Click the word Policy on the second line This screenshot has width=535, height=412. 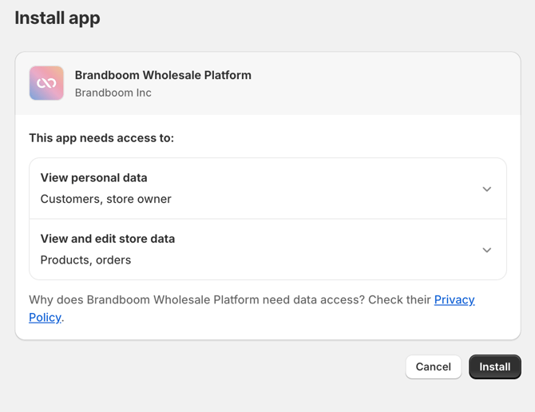(45, 318)
